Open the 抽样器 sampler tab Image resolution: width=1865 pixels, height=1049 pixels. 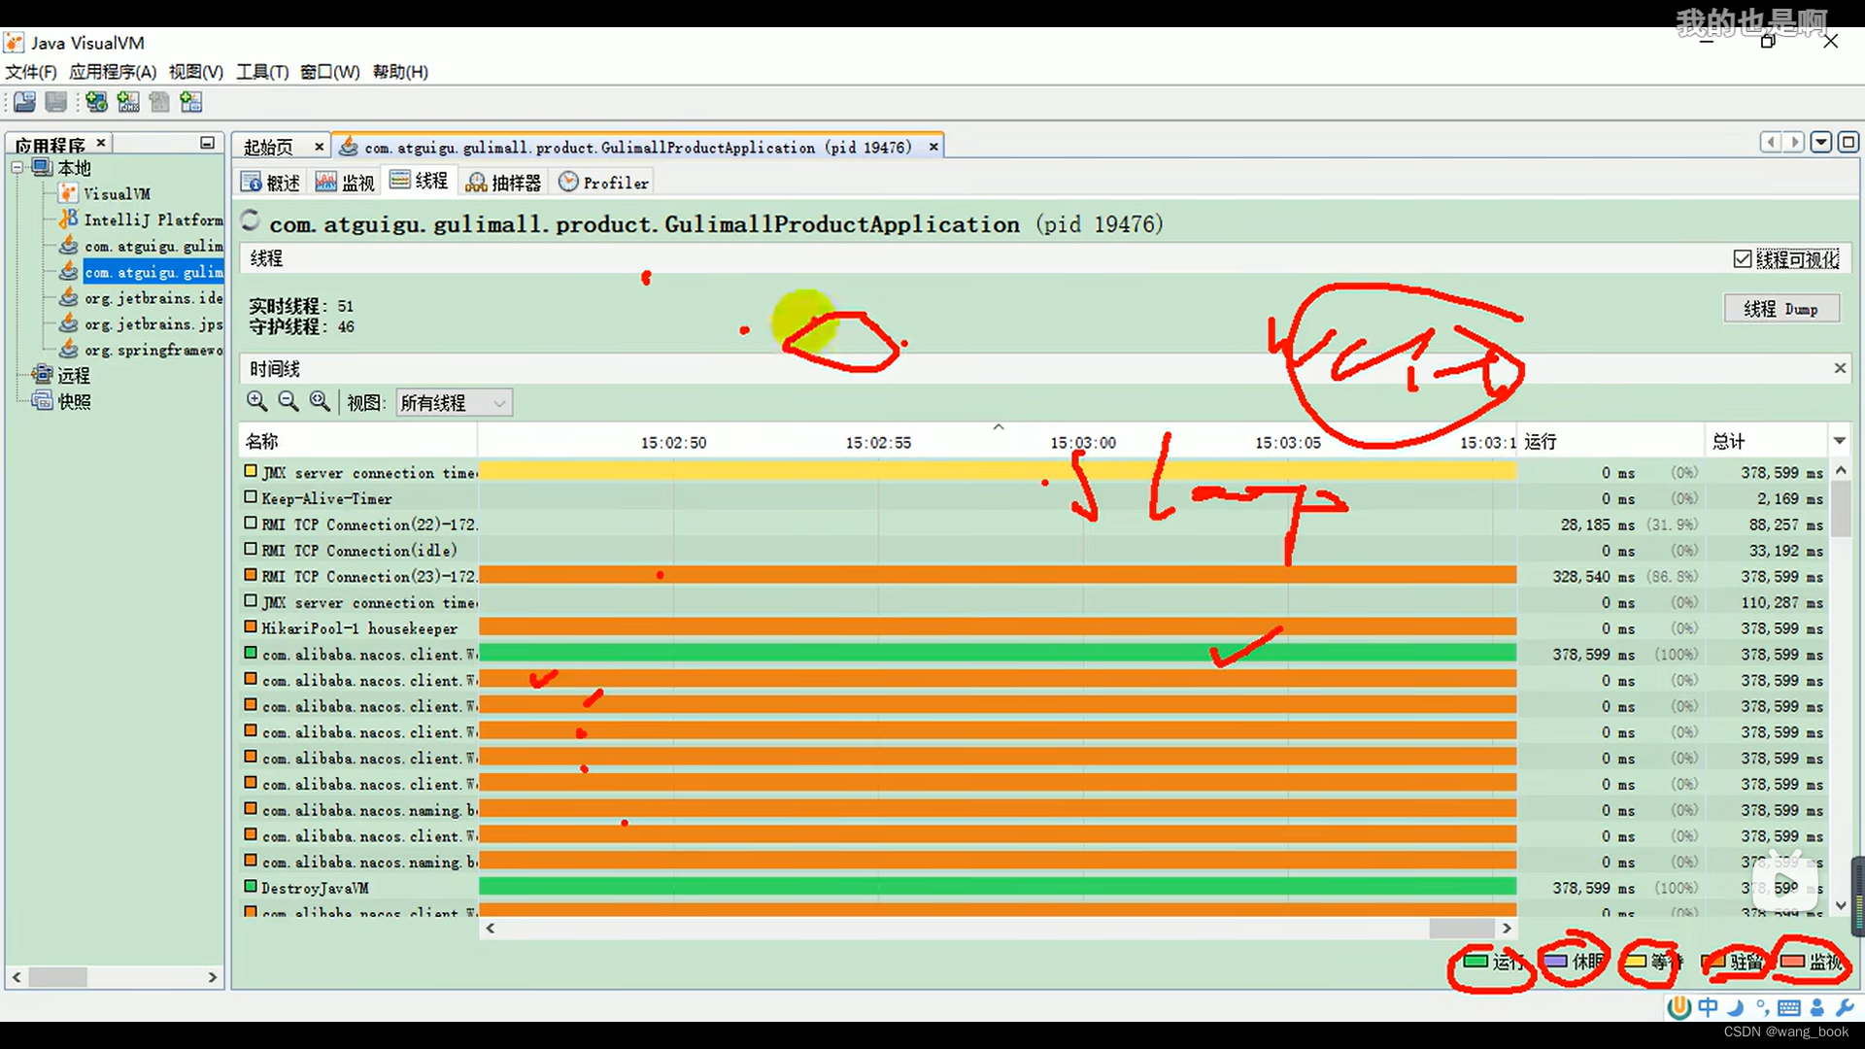[504, 183]
